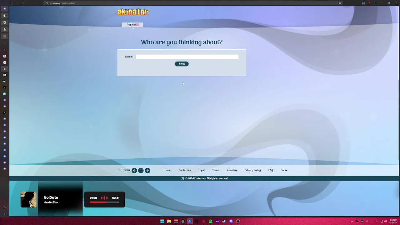Open the Google Chrome colored sidebar tab

point(5,75)
